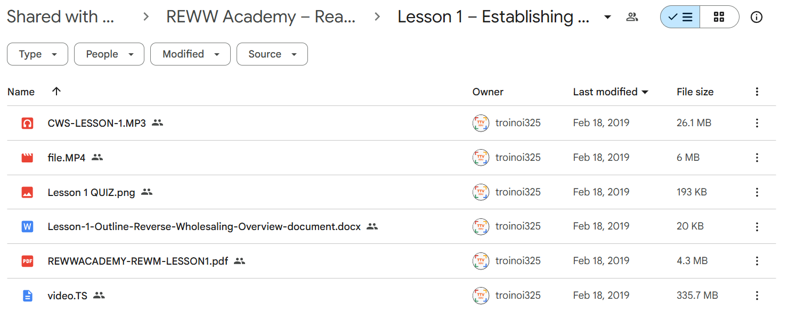Open the Source filter menu
The image size is (788, 311).
tap(272, 54)
